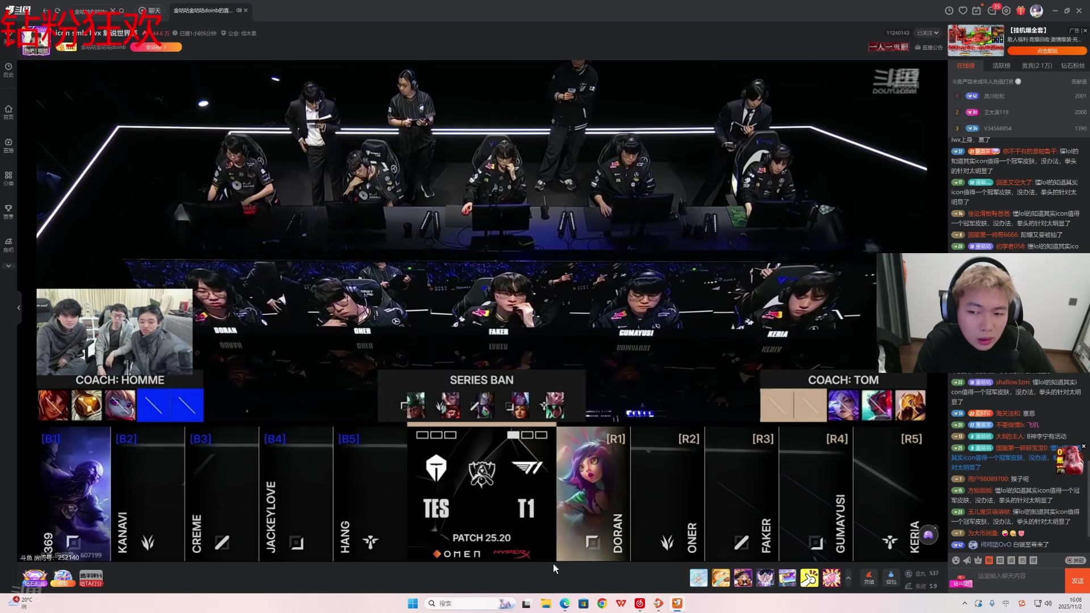
Task: Expand the gift bar with up chevron
Action: click(x=848, y=578)
